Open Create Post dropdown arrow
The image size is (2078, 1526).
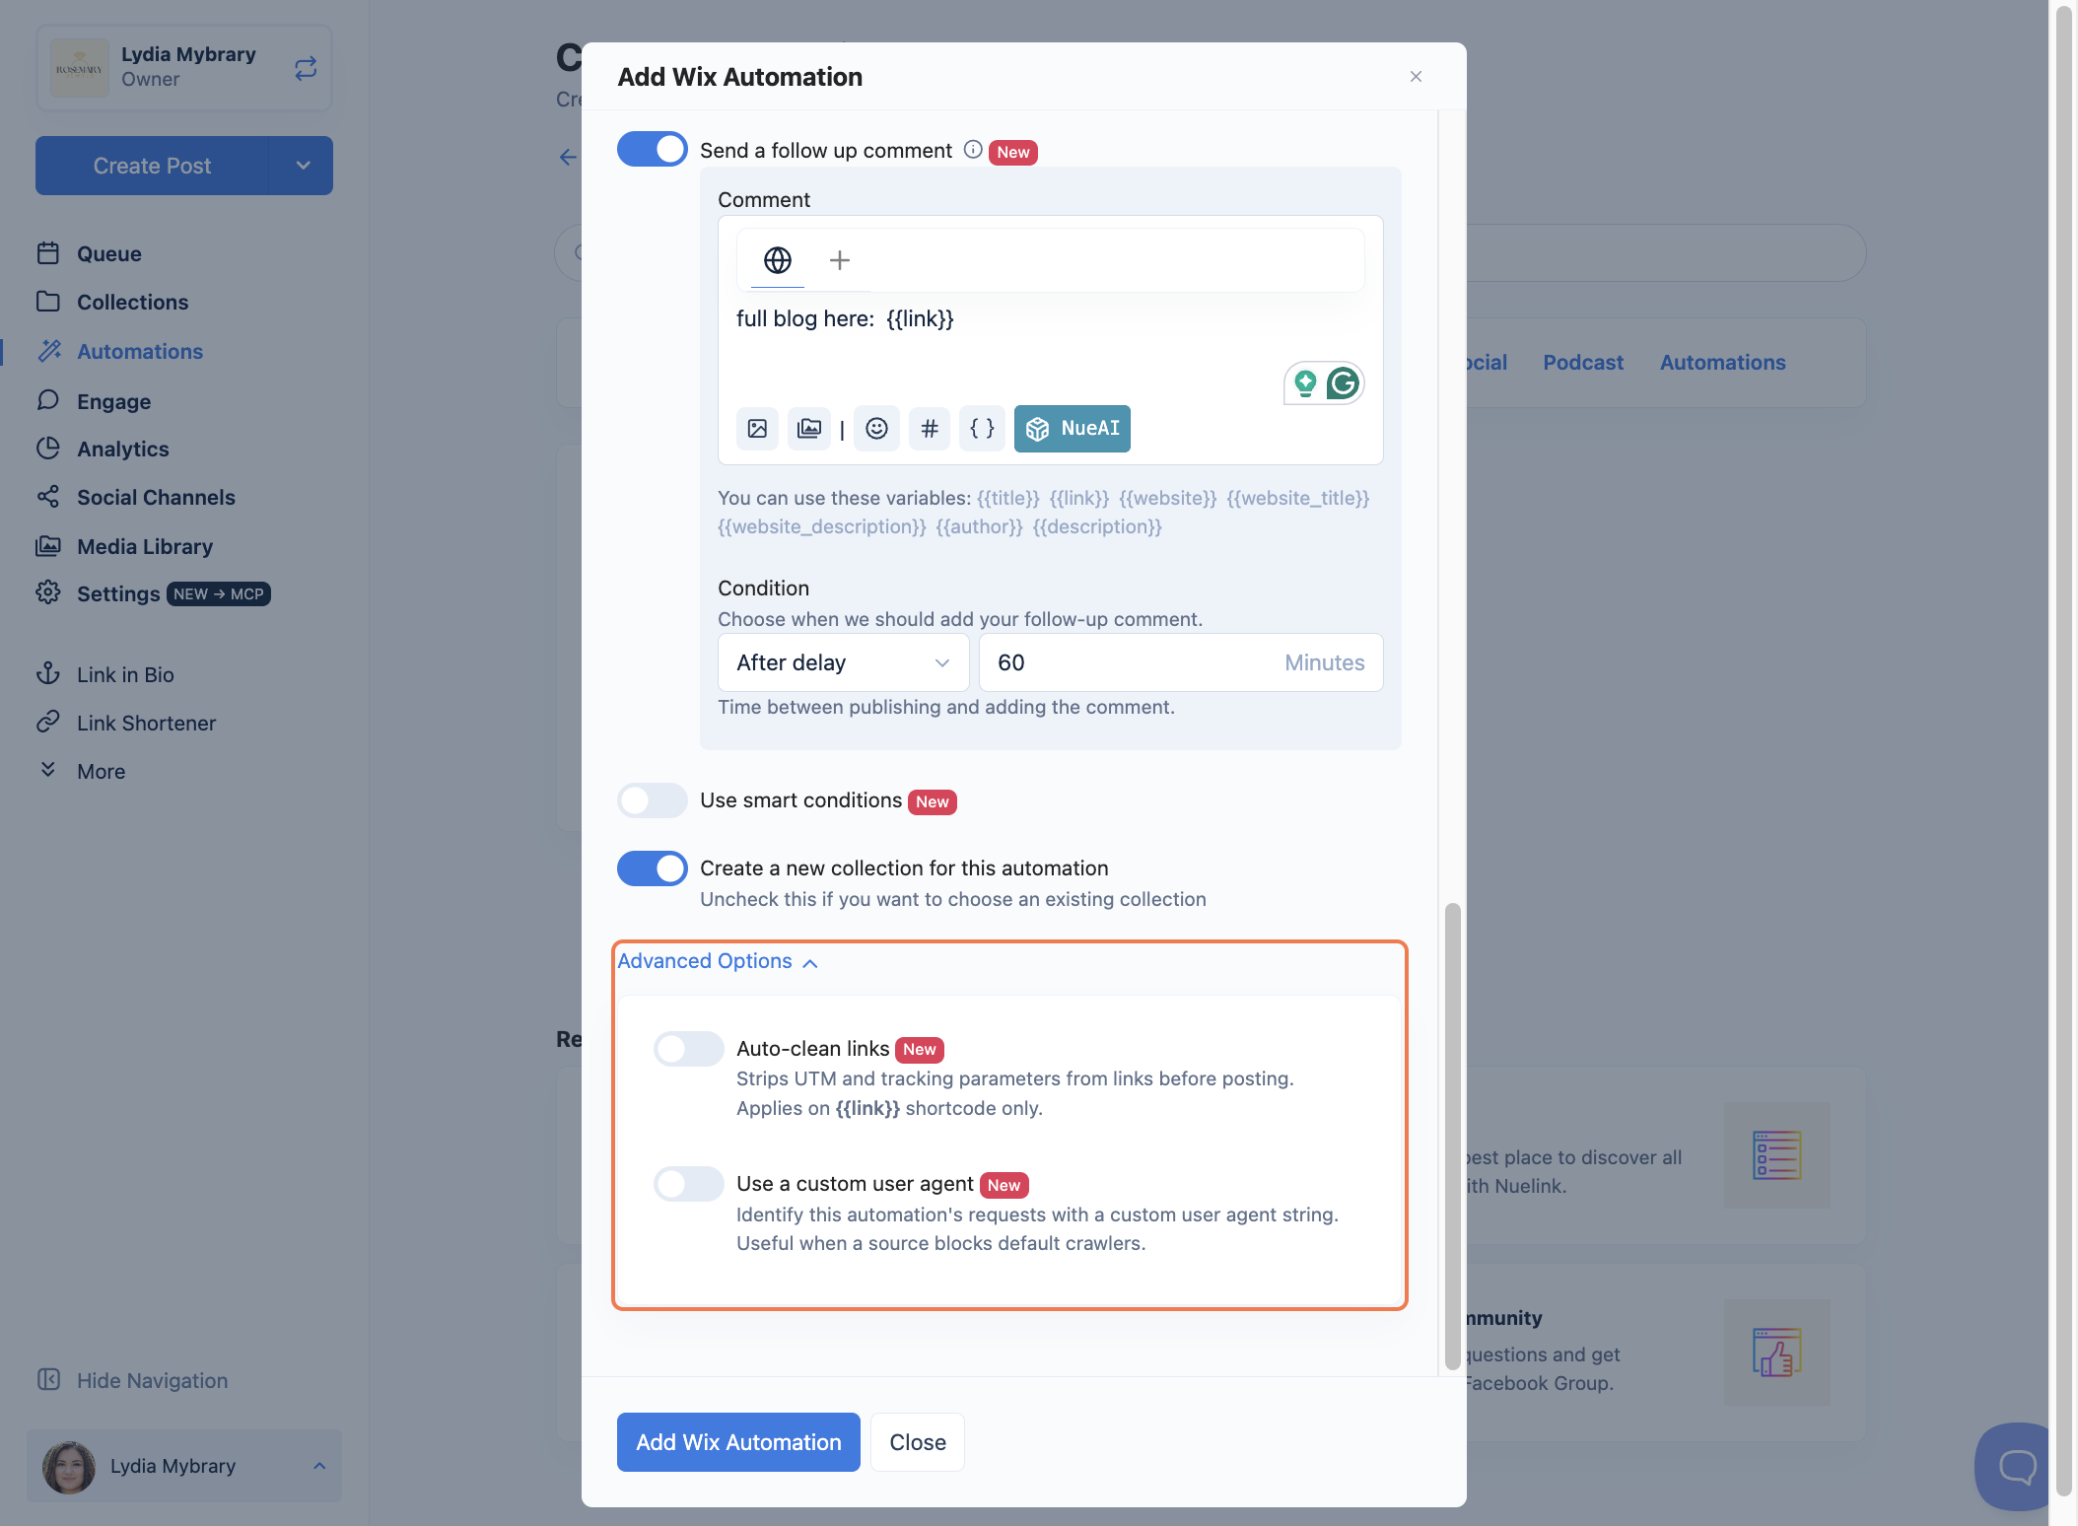coord(303,166)
